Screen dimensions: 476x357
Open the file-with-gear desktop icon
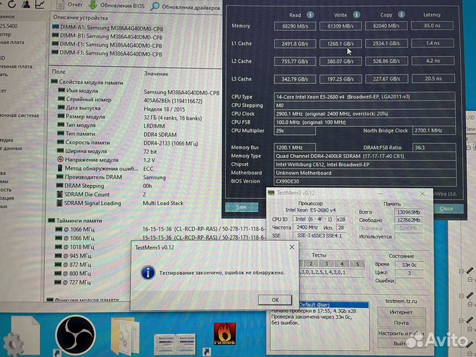click(23, 336)
